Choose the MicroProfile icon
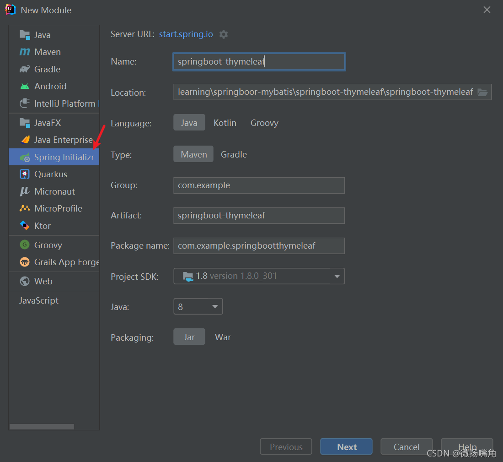Image resolution: width=503 pixels, height=462 pixels. (25, 208)
